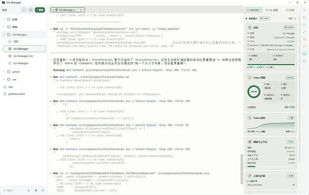Click the $0.1153 estimated cost value
This screenshot has height=195, width=309.
click(x=289, y=107)
